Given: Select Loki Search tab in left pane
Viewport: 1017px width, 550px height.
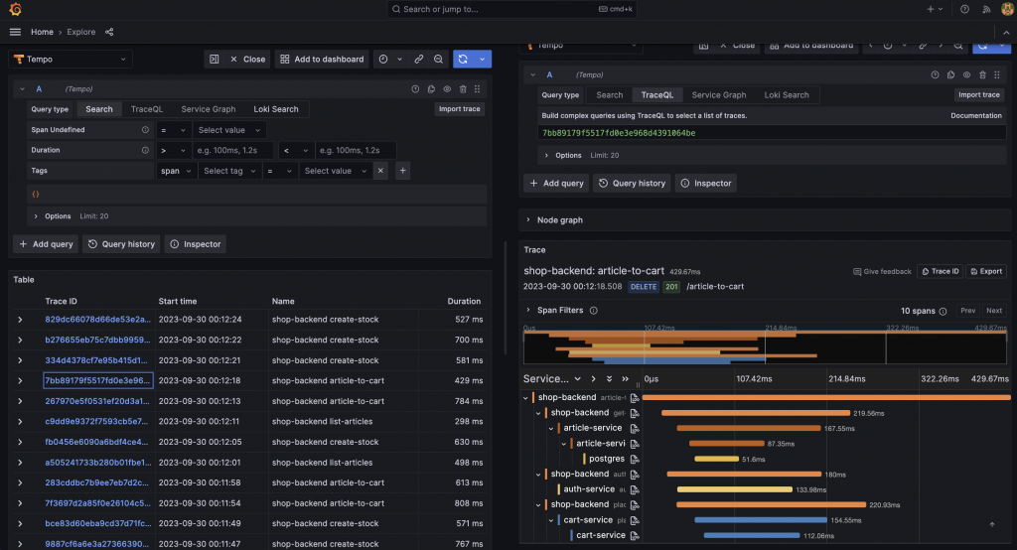Looking at the screenshot, I should 276,109.
